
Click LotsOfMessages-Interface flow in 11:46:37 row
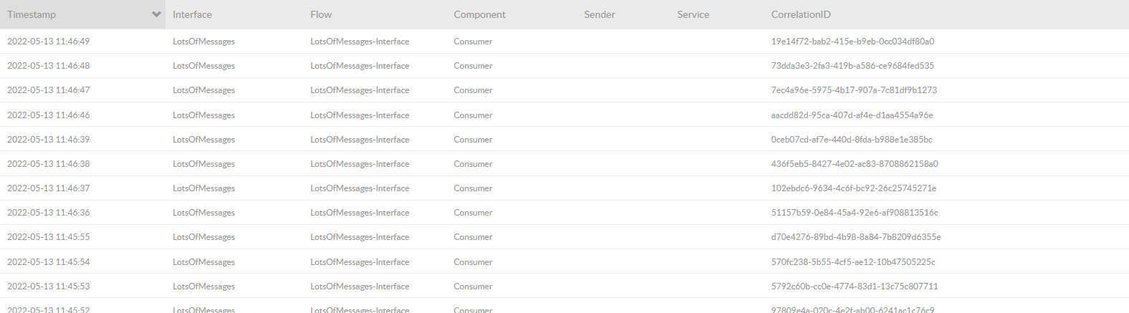pos(360,188)
